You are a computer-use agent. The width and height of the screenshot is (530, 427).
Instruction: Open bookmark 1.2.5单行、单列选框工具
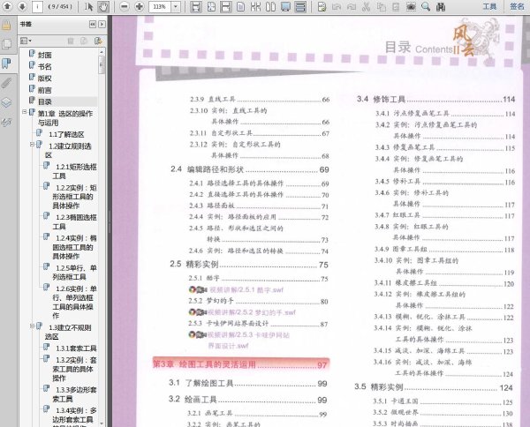click(75, 273)
